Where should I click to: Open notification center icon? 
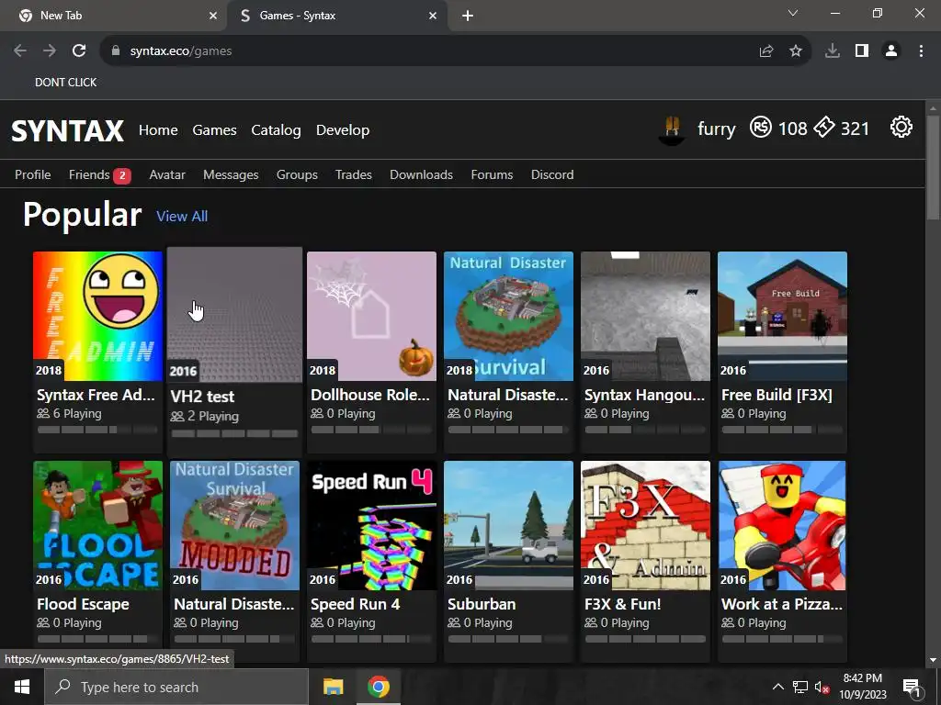[911, 687]
